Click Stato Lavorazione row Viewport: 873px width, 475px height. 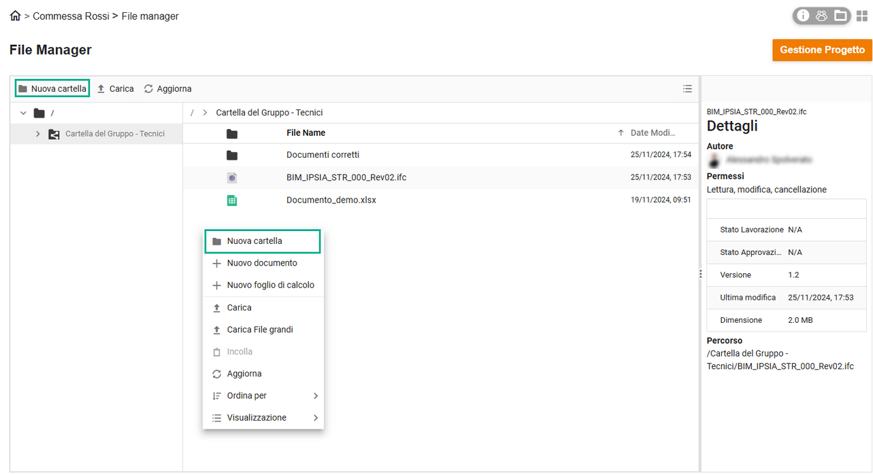787,230
